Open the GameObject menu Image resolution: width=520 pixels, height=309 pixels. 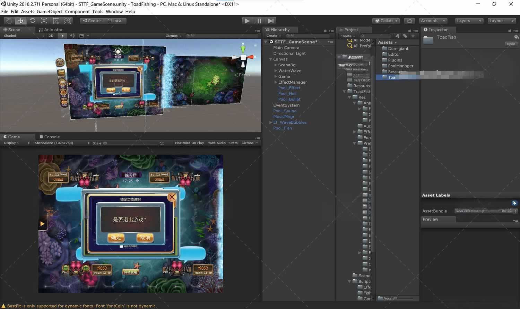click(x=50, y=11)
